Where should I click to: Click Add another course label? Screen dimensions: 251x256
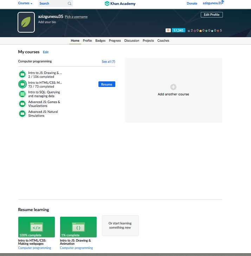pyautogui.click(x=173, y=94)
